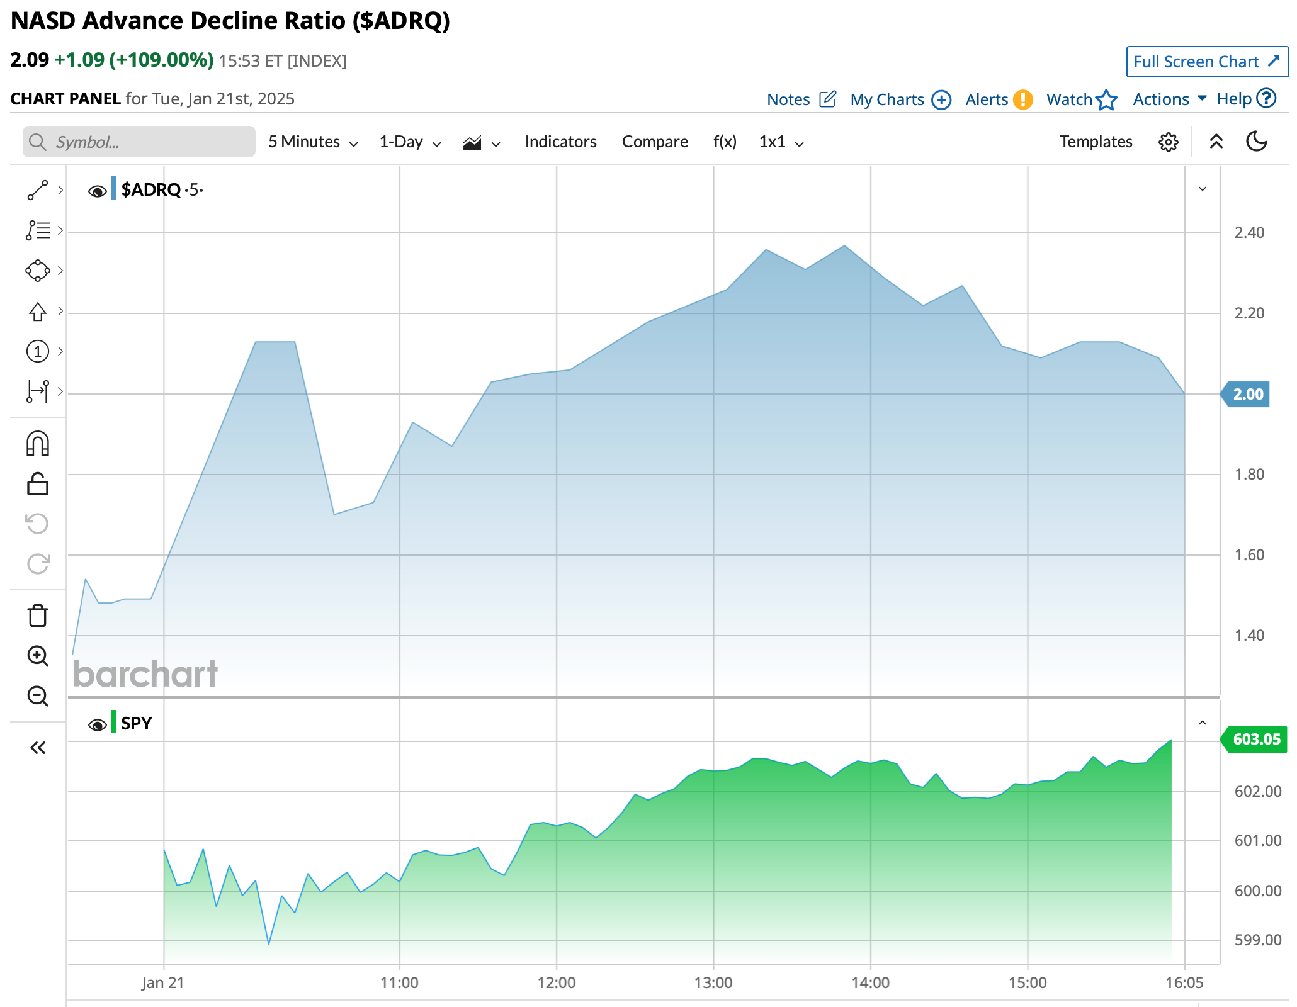The height and width of the screenshot is (1007, 1297).
Task: Zoom in with the magnifier plus icon
Action: (x=38, y=656)
